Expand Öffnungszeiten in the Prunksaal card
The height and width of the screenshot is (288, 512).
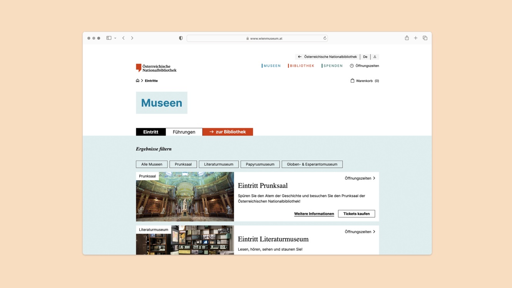click(360, 178)
